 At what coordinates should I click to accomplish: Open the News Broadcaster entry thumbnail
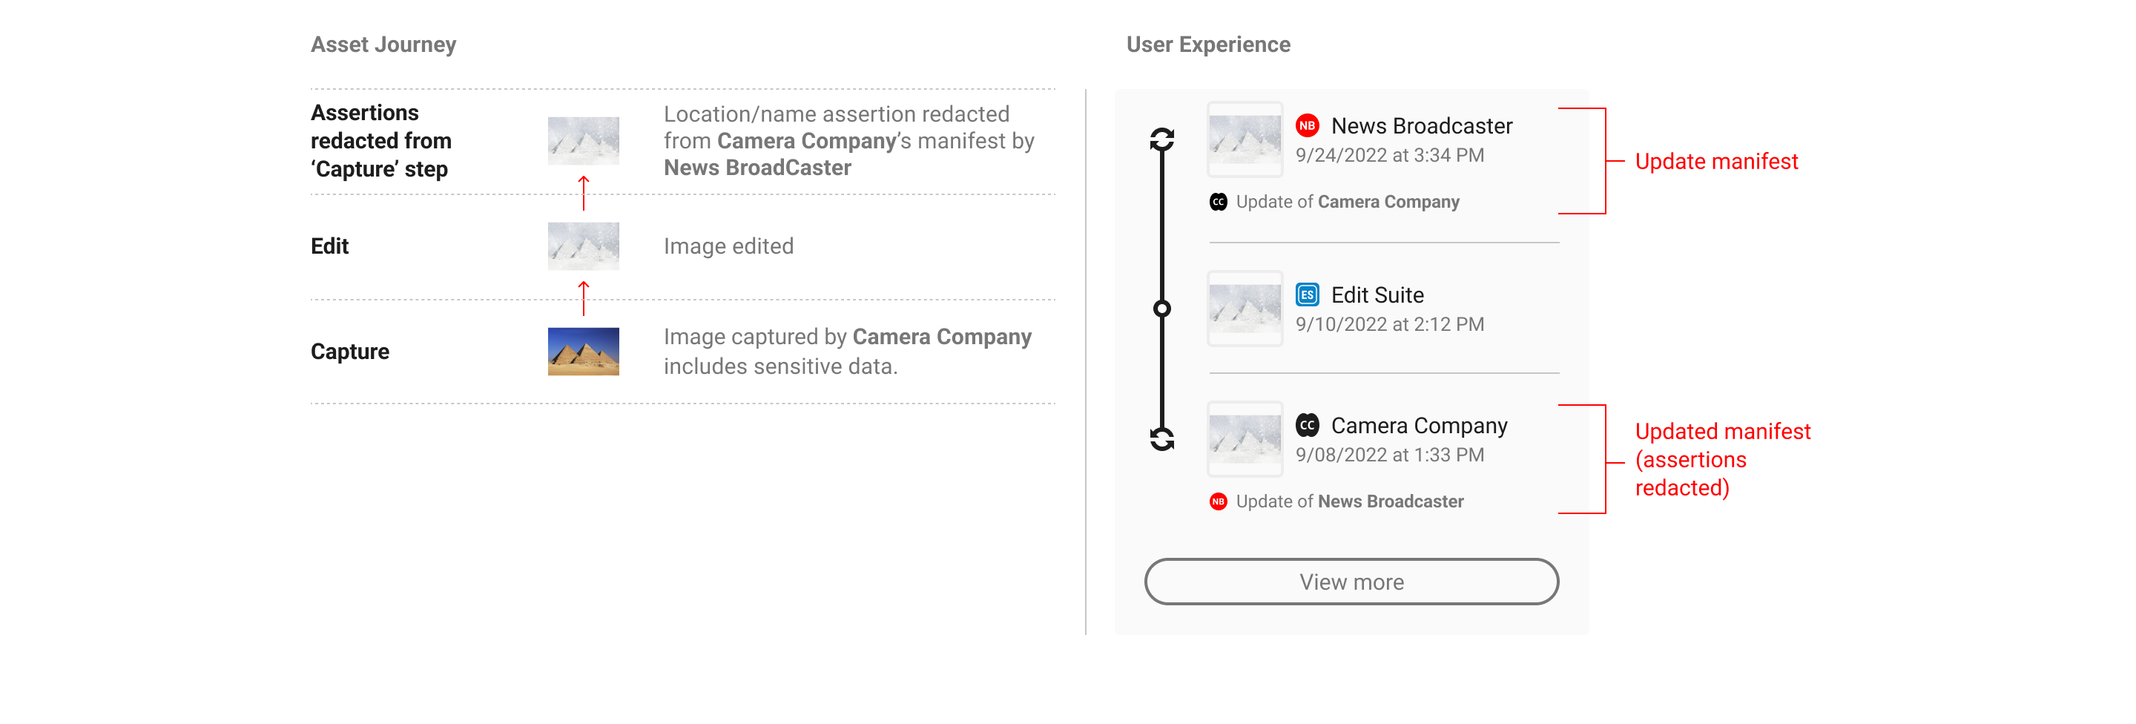point(1245,139)
